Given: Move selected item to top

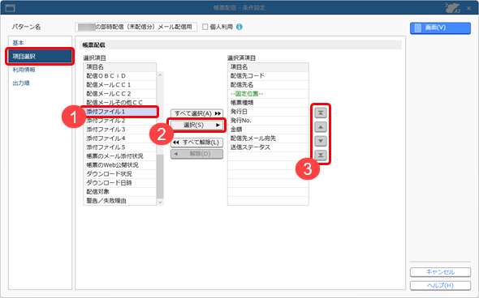Looking at the screenshot, I should point(321,113).
